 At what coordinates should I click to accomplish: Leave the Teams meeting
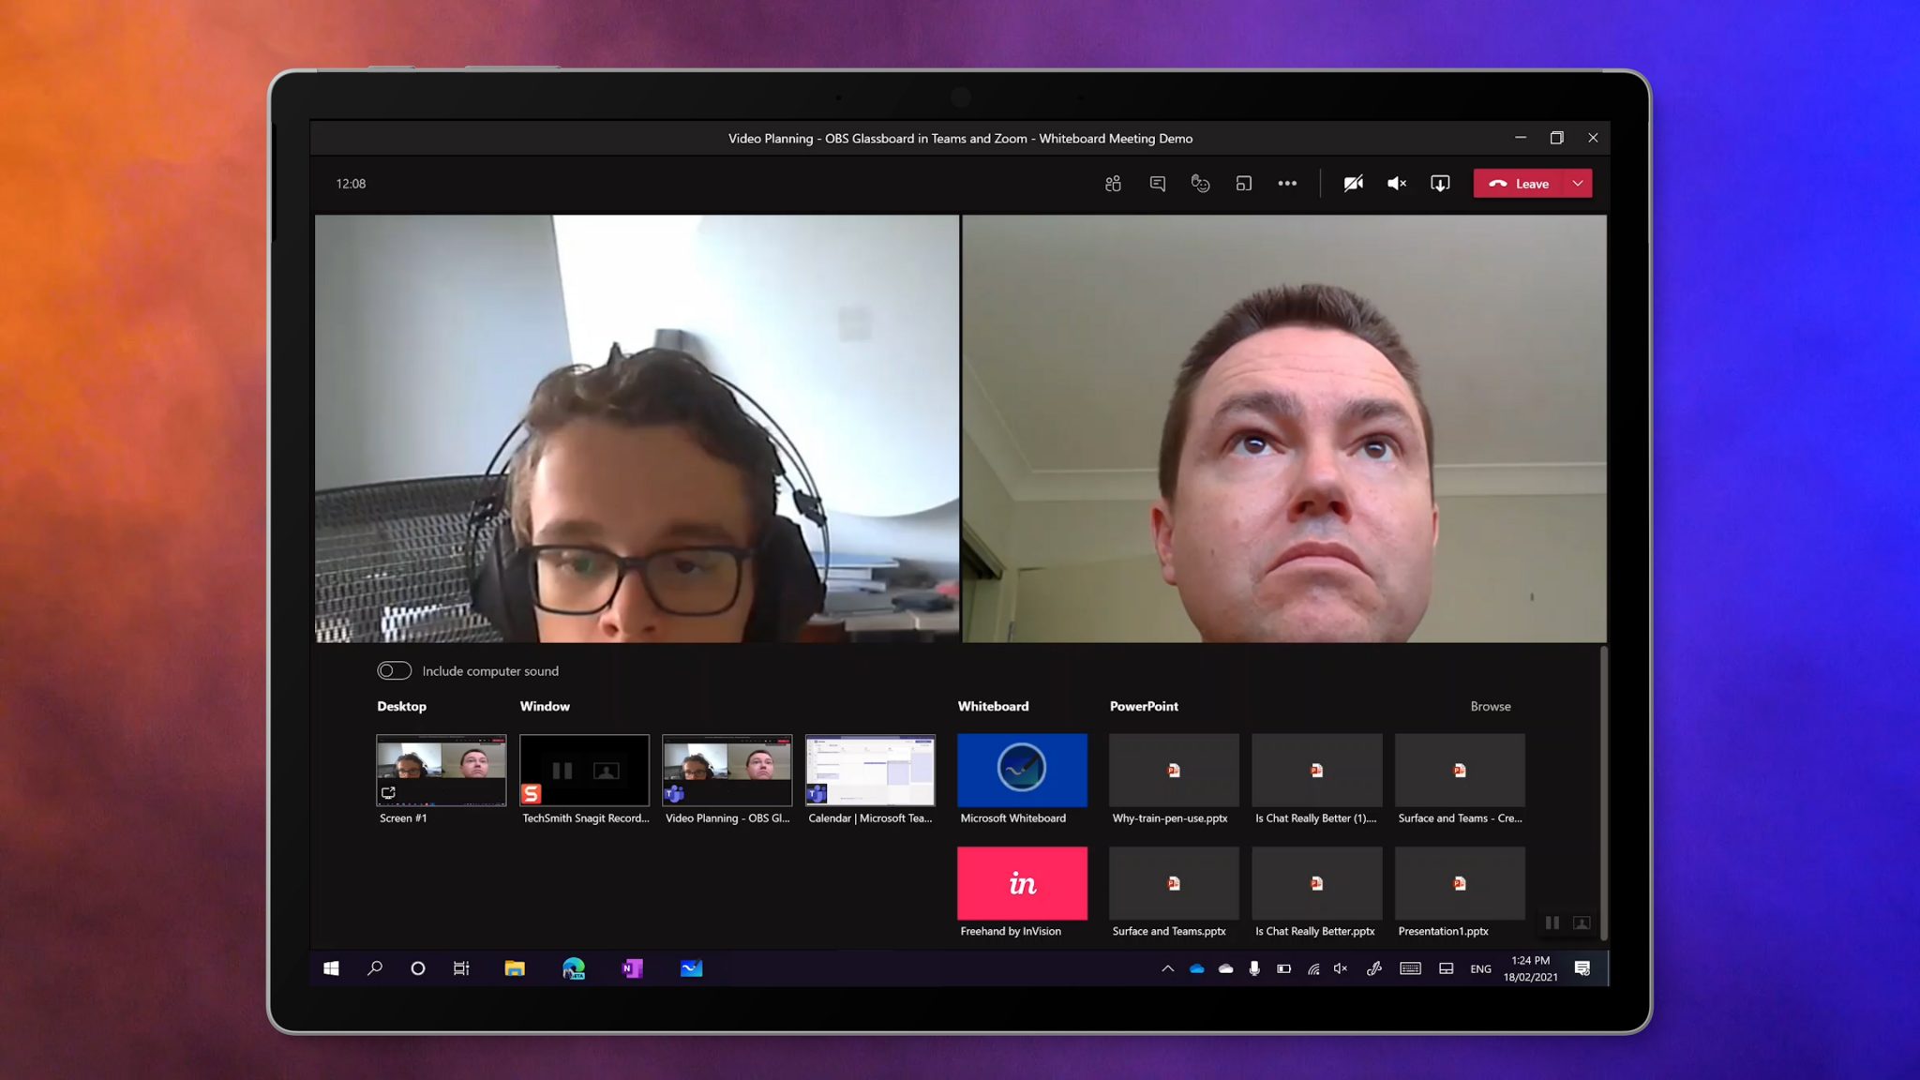[x=1520, y=184]
